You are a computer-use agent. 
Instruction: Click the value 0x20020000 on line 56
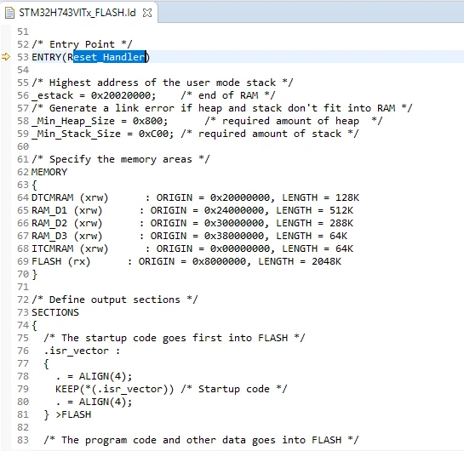[121, 95]
